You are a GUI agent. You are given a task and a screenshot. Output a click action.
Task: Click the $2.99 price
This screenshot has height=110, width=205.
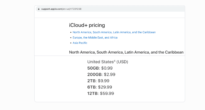coord(110,74)
